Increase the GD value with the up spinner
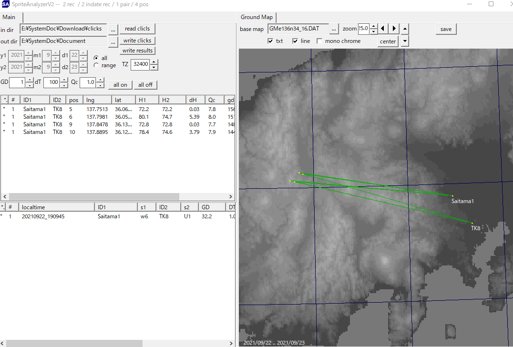This screenshot has width=513, height=347. (x=30, y=80)
